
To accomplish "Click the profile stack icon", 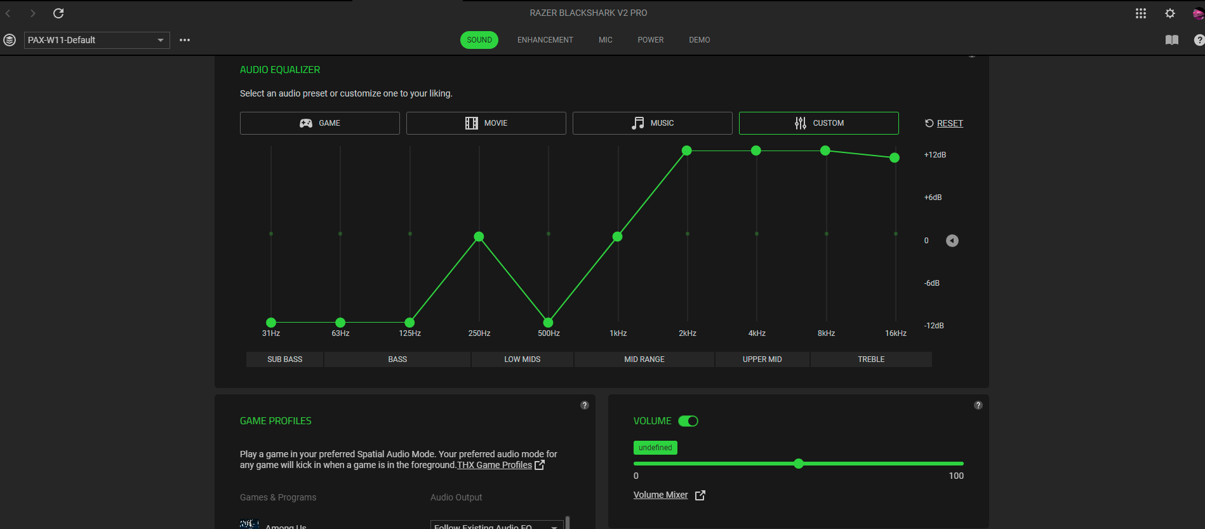I will point(10,40).
